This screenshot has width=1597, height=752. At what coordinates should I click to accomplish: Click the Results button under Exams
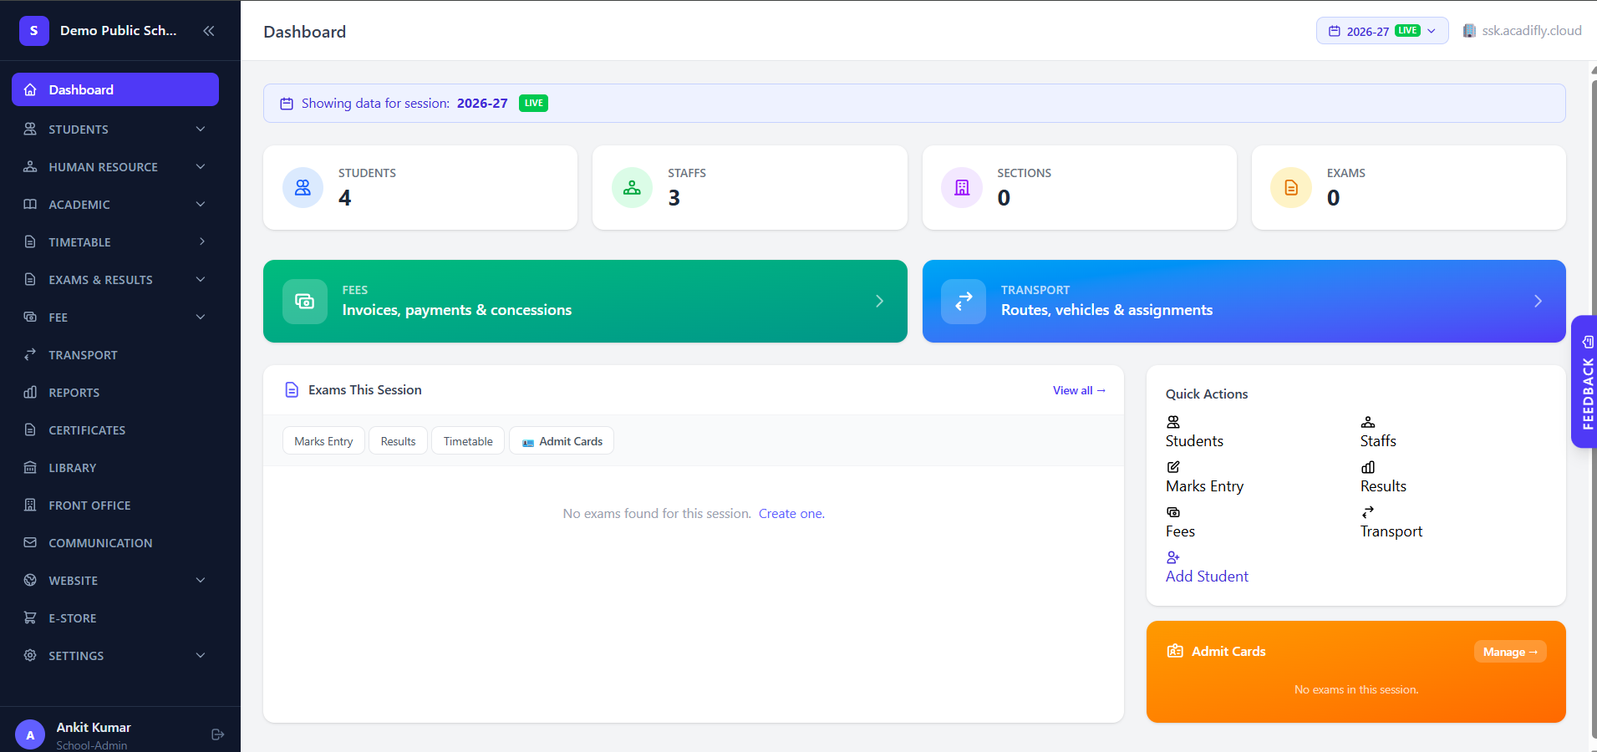point(398,441)
